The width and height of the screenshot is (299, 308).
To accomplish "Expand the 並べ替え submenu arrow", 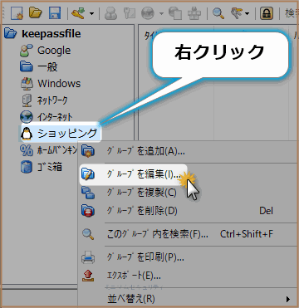I will [x=288, y=299].
